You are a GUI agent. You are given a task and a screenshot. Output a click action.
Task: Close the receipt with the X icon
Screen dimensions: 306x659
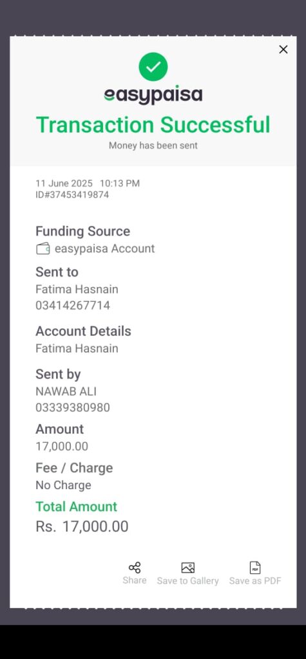click(x=283, y=50)
